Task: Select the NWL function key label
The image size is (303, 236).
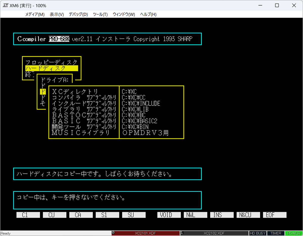Action: pos(195,215)
